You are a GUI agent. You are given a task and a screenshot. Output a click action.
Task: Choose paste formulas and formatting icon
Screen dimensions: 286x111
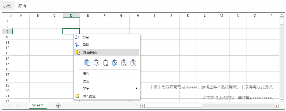[133, 63]
